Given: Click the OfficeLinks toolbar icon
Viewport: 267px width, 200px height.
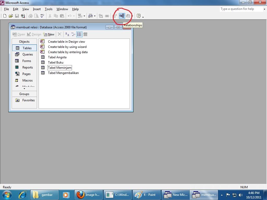Looking at the screenshot, I should [x=80, y=16].
